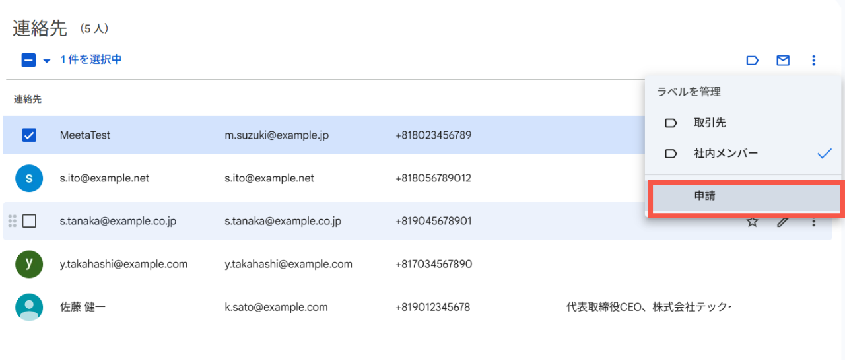Select the 取引先 label option

pos(743,123)
